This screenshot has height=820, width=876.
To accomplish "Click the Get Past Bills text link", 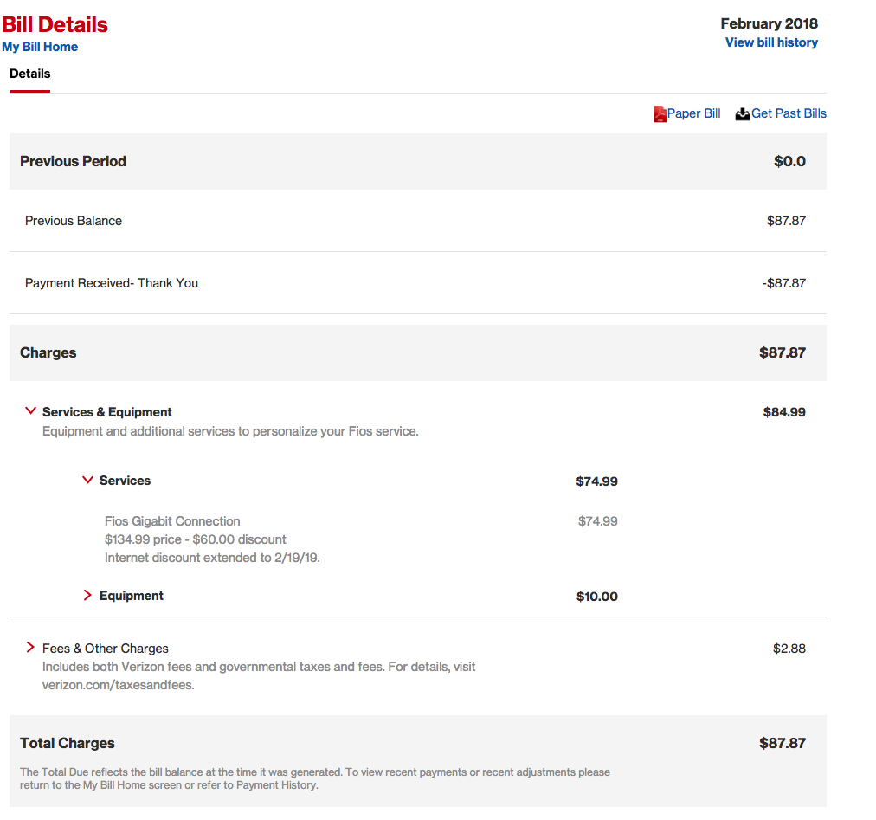I will click(789, 113).
